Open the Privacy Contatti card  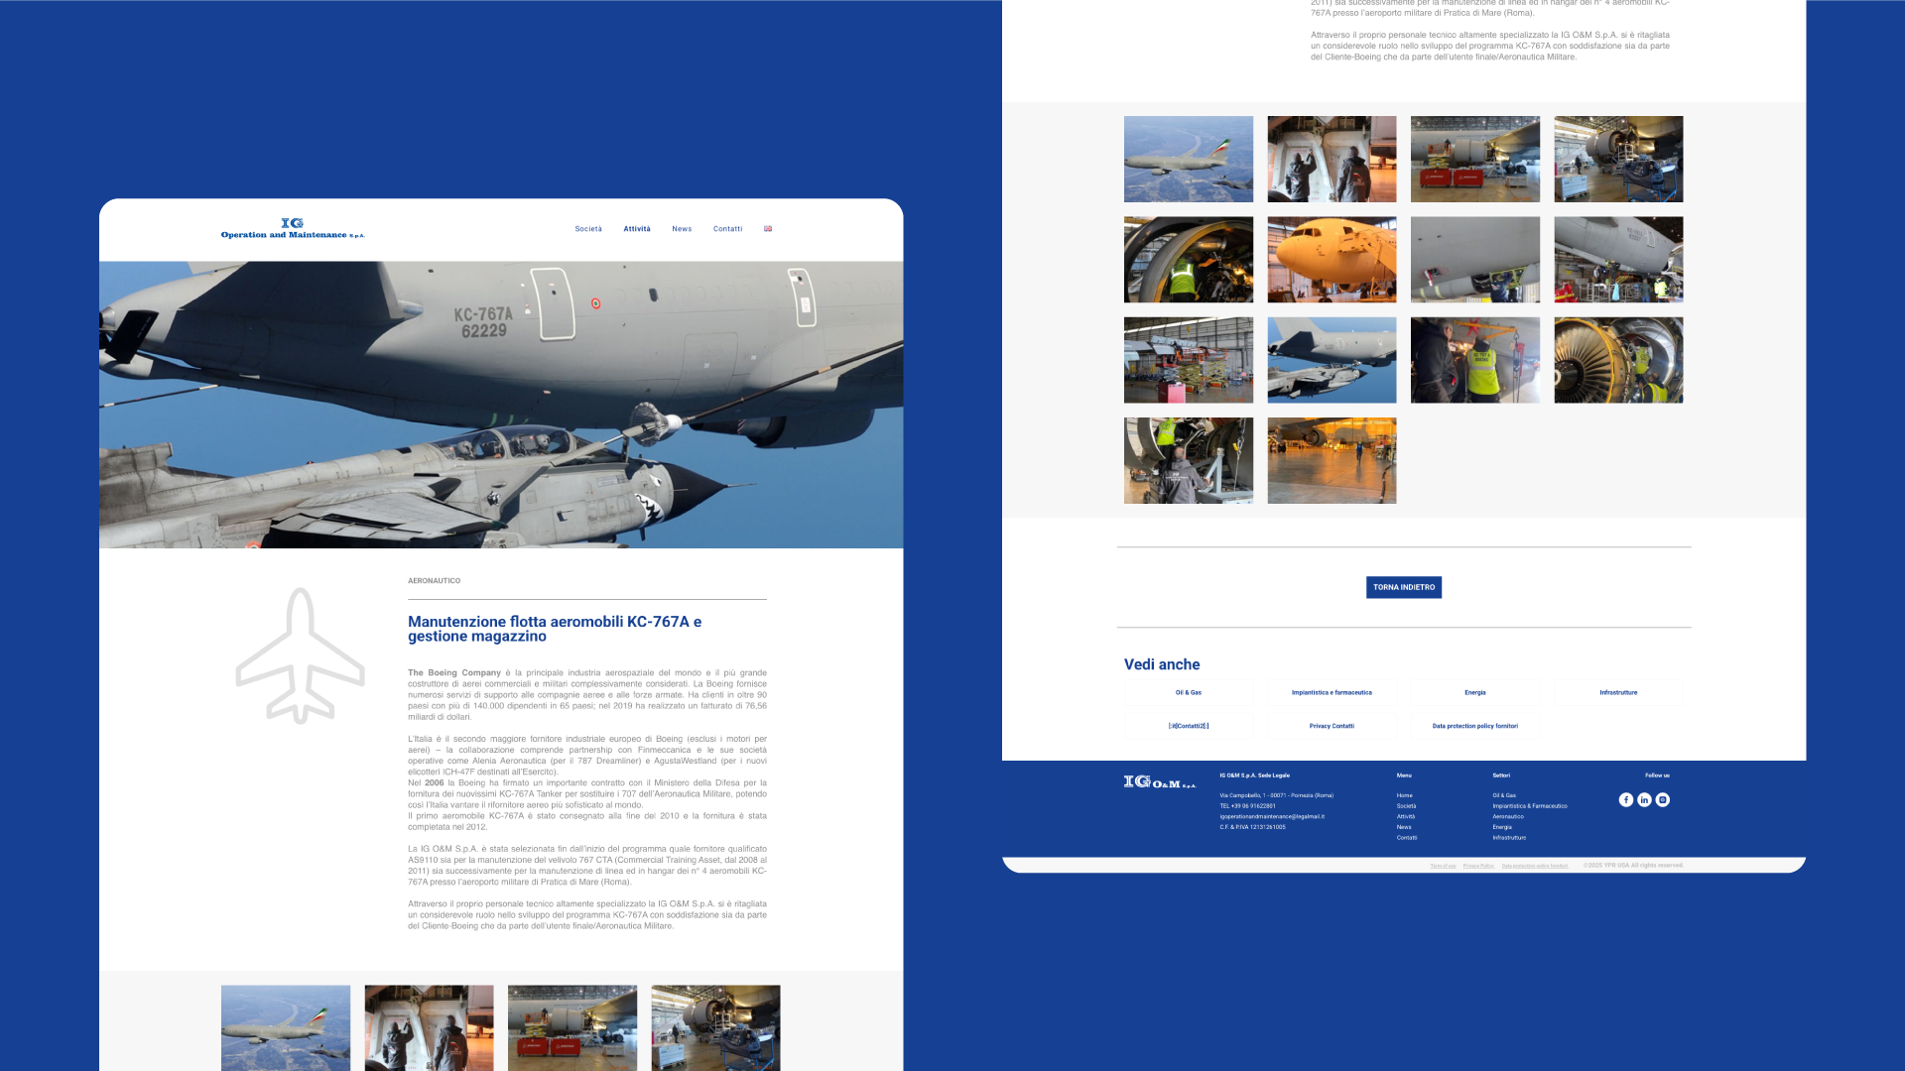(1332, 726)
